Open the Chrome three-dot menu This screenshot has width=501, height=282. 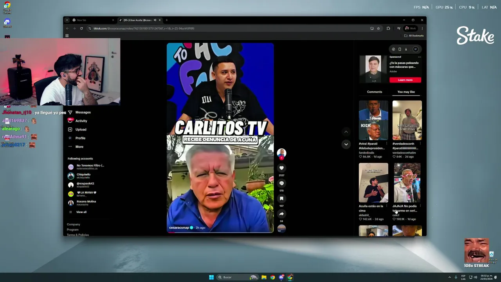click(x=422, y=28)
